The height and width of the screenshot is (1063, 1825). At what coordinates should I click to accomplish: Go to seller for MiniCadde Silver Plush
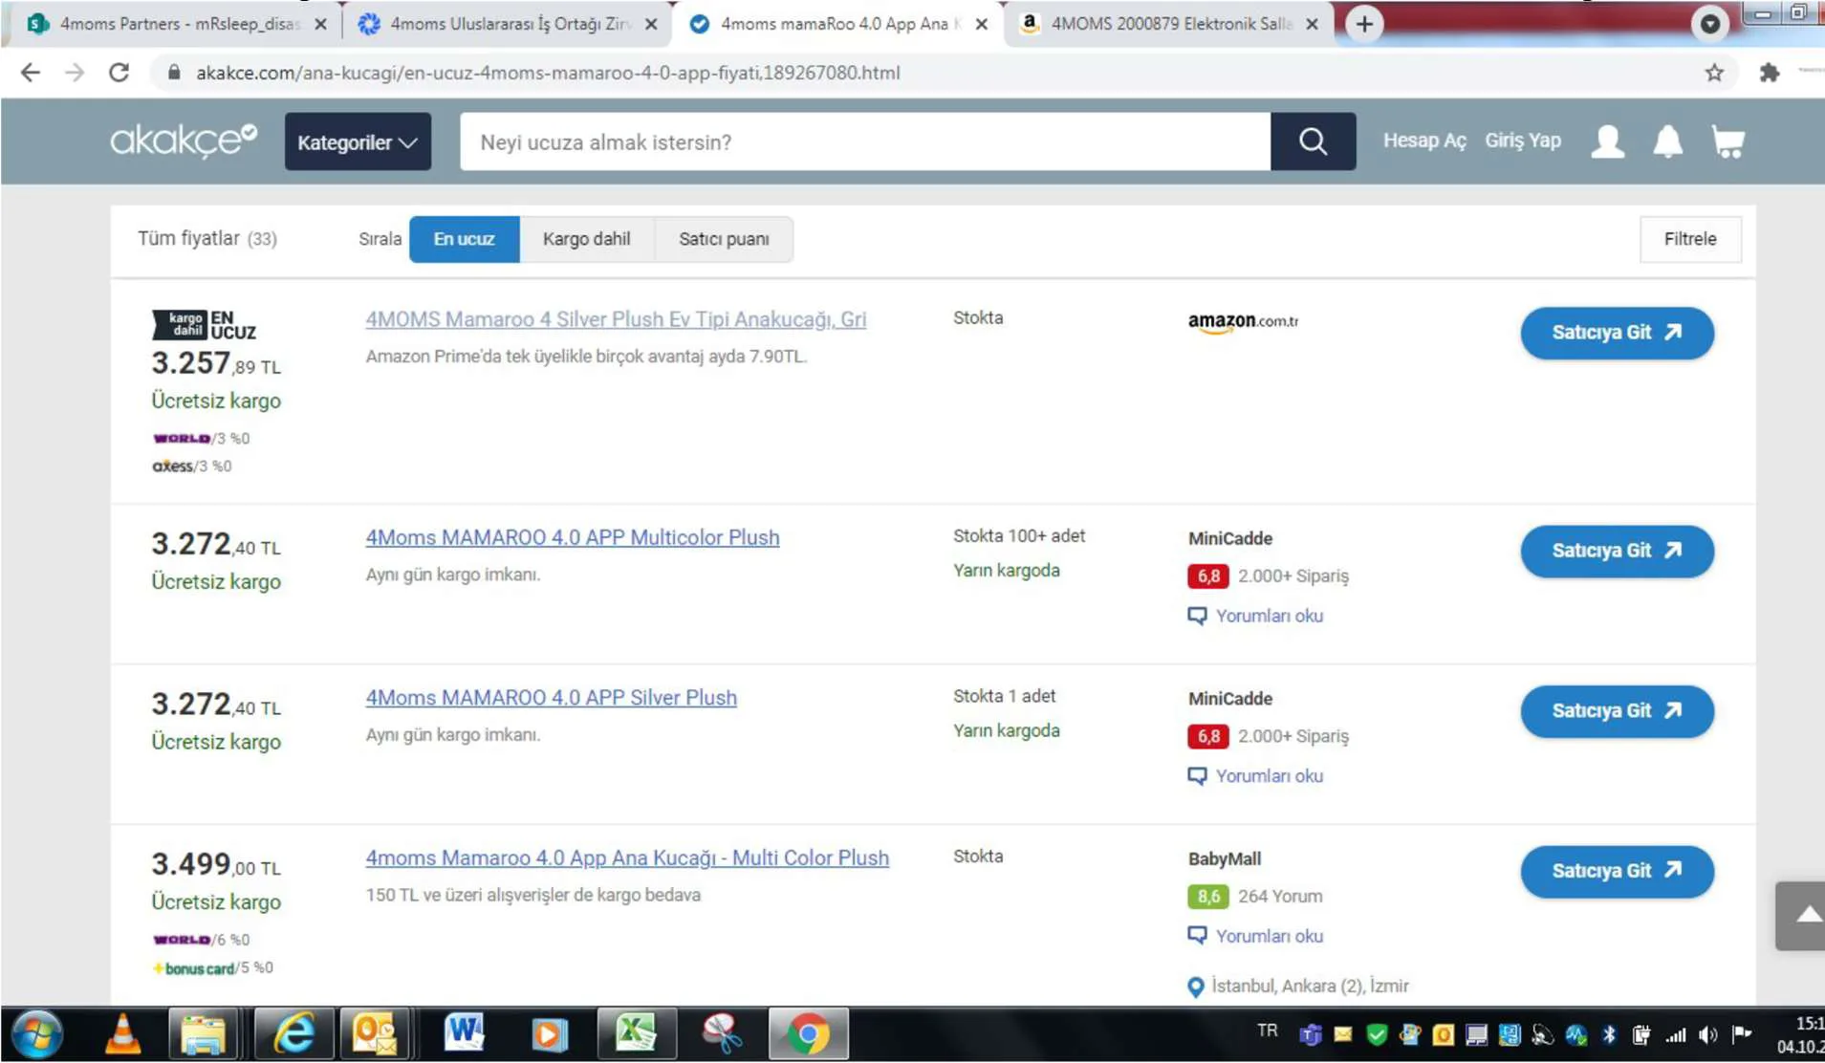tap(1617, 711)
